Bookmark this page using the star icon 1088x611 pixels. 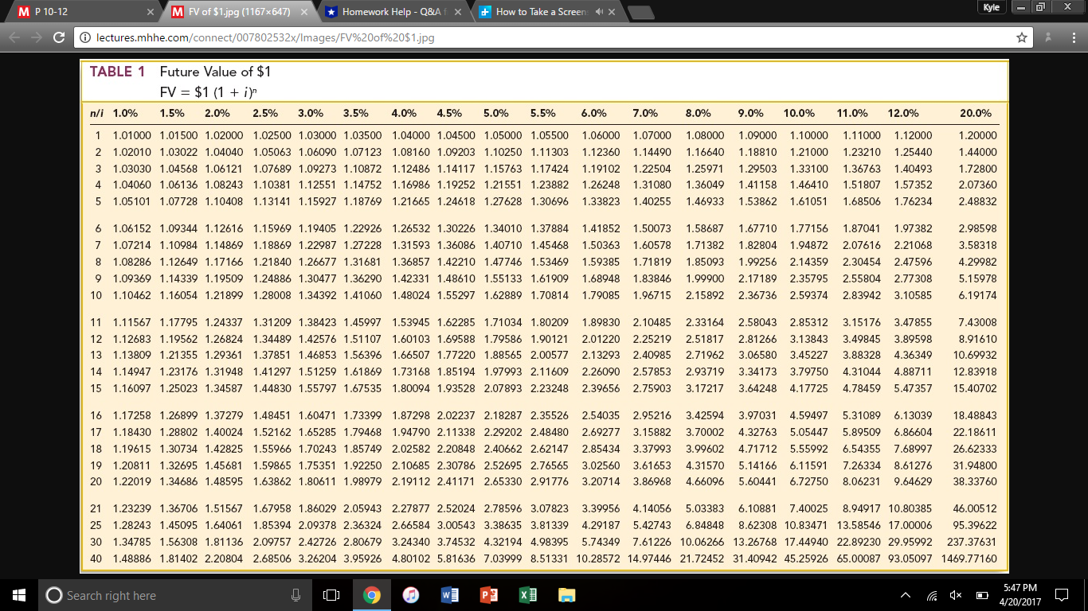pyautogui.click(x=1023, y=36)
